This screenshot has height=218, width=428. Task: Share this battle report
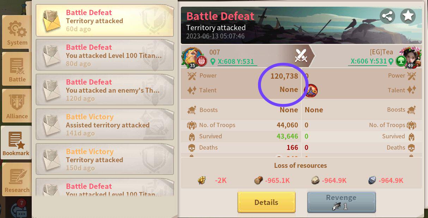(x=387, y=16)
